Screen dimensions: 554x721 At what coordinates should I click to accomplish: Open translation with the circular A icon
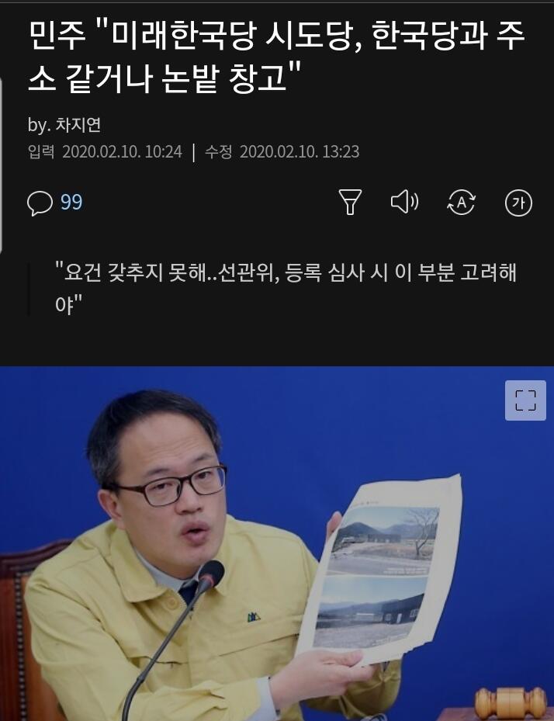pos(461,203)
